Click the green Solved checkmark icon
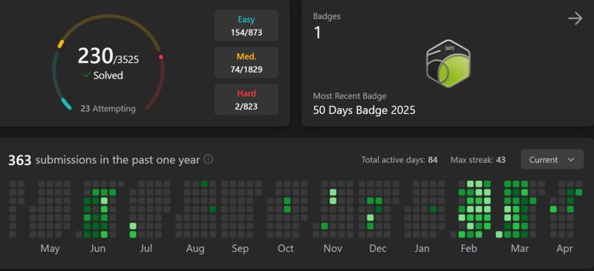Screen dimensions: 594x271 pos(87,76)
